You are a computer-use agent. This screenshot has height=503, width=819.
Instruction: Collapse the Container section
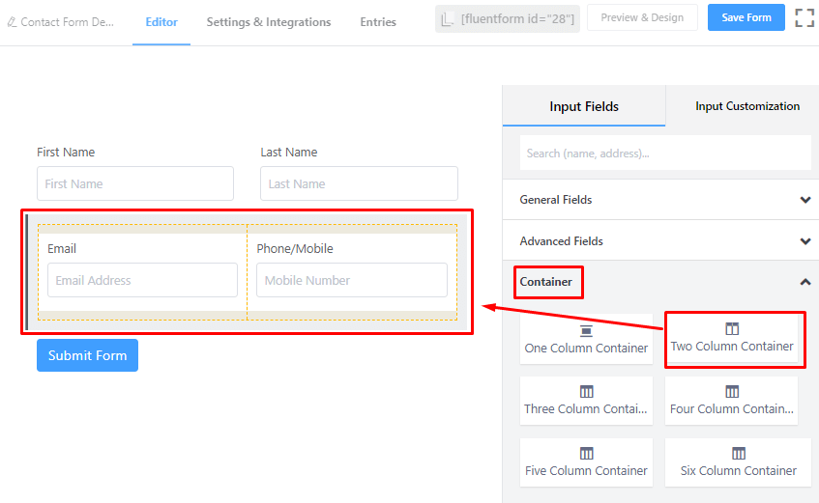[805, 282]
